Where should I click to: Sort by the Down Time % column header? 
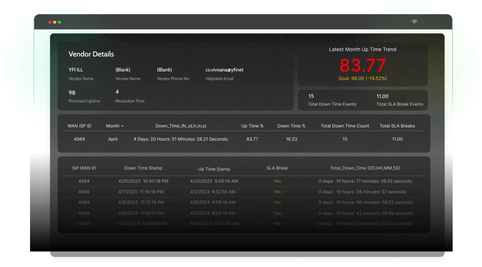291,126
